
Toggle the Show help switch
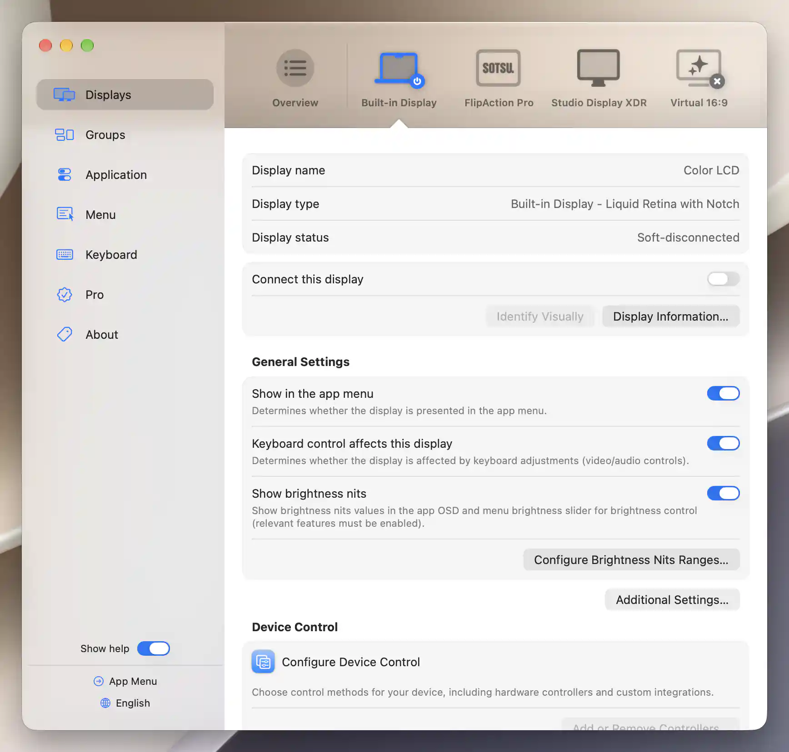coord(154,648)
